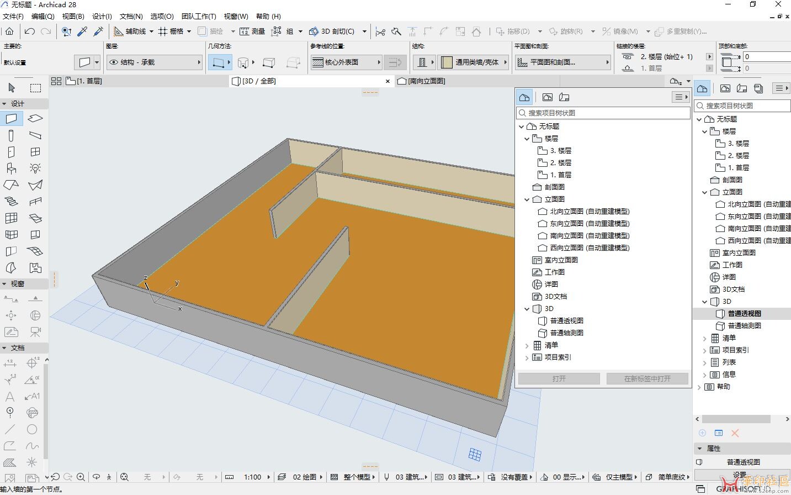Image resolution: width=791 pixels, height=495 pixels.
Task: Click the 打开 button in popup
Action: pyautogui.click(x=559, y=379)
